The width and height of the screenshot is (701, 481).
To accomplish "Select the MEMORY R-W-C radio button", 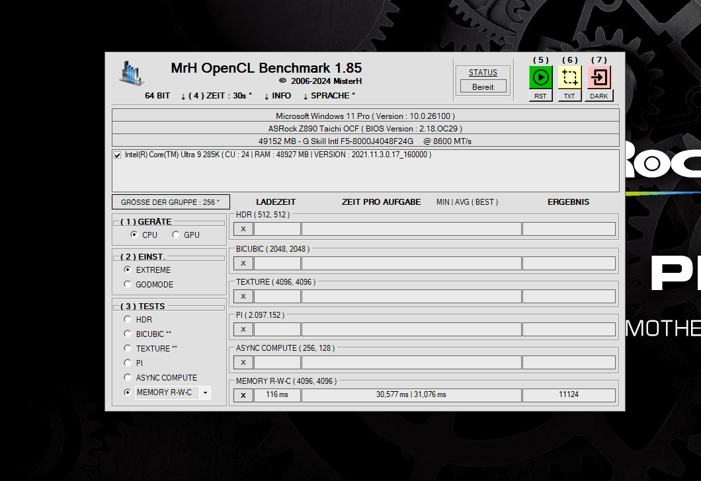I will click(128, 392).
